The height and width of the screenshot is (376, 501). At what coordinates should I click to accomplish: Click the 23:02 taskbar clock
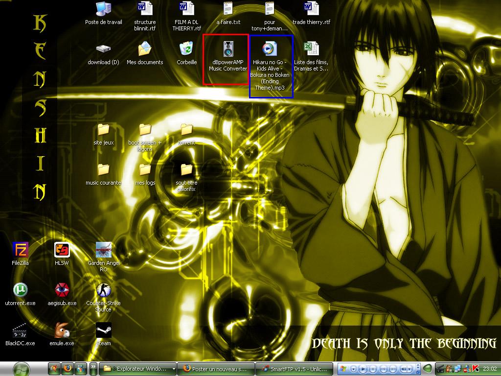tap(490, 369)
